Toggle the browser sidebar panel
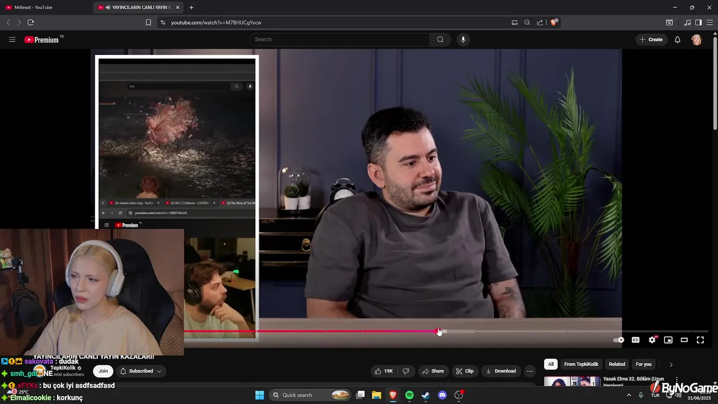This screenshot has height=404, width=718. (698, 22)
